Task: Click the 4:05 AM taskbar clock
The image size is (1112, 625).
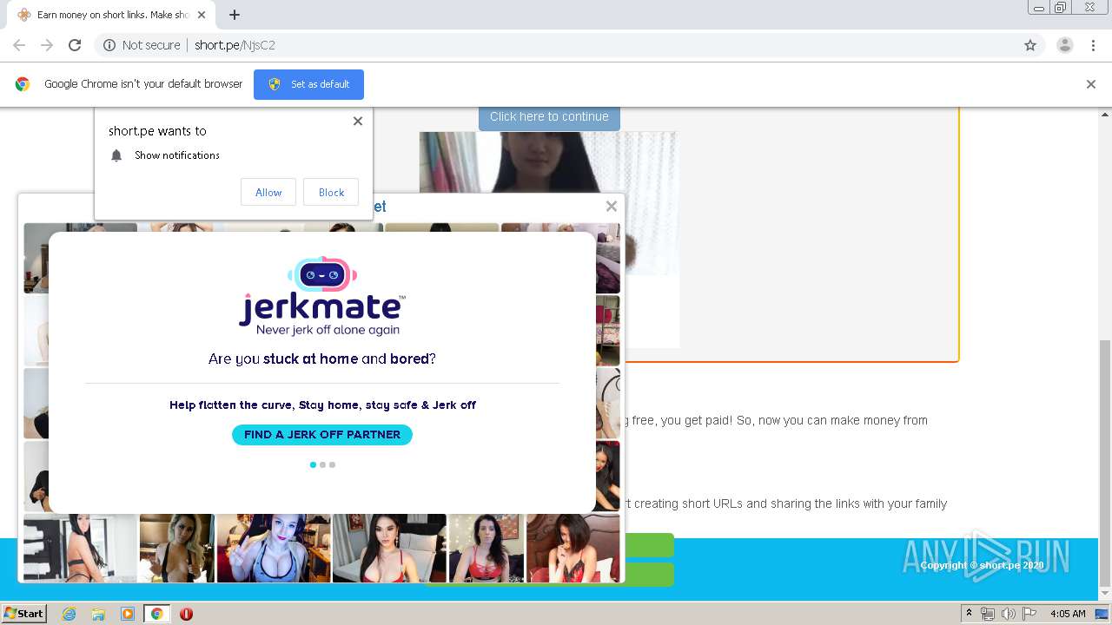Action: coord(1068,614)
